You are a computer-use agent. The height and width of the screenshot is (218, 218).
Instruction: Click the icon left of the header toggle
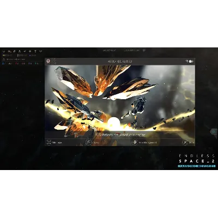pos(186,62)
